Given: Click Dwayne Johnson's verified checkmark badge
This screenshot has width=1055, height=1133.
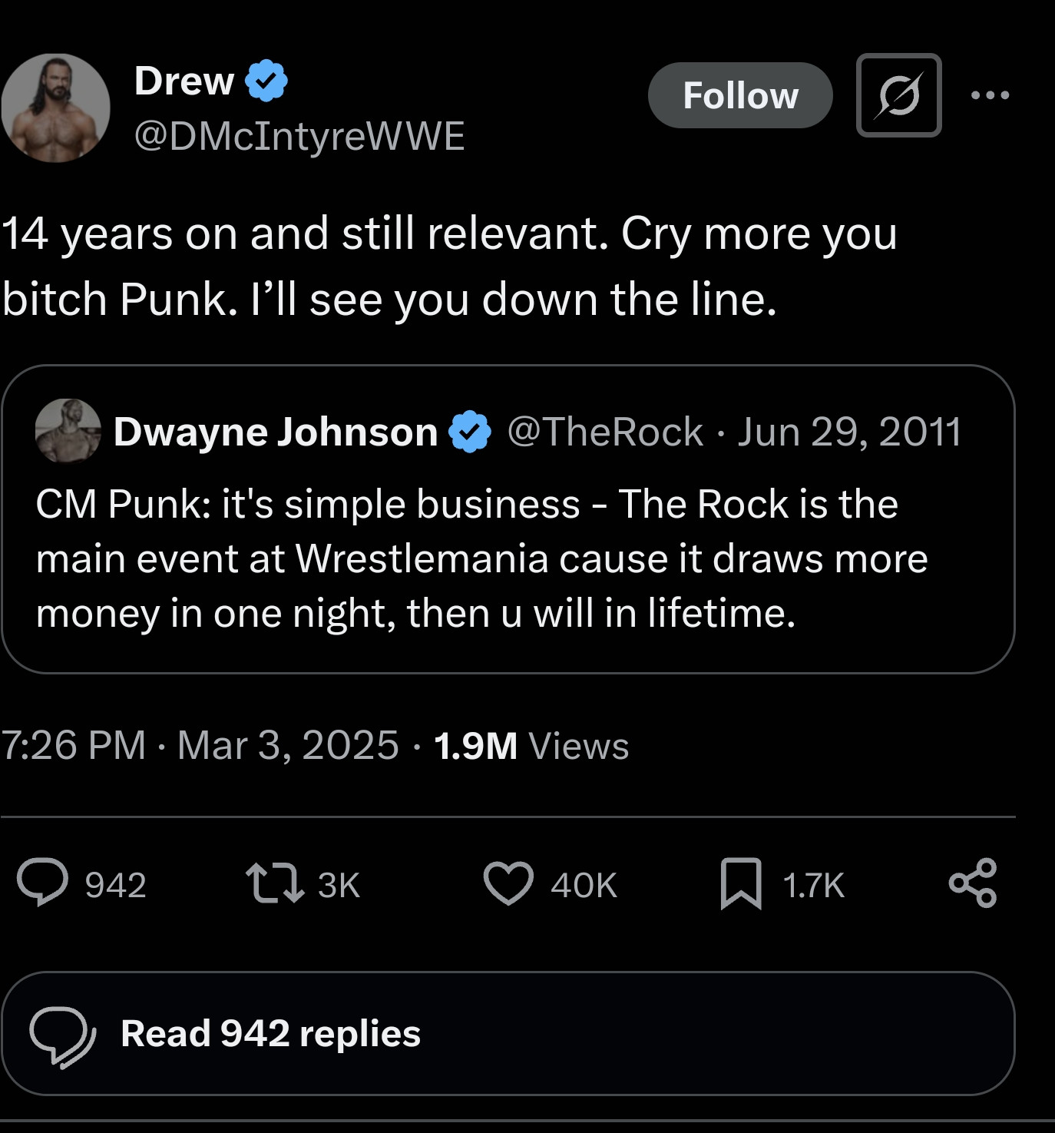Looking at the screenshot, I should pos(470,432).
